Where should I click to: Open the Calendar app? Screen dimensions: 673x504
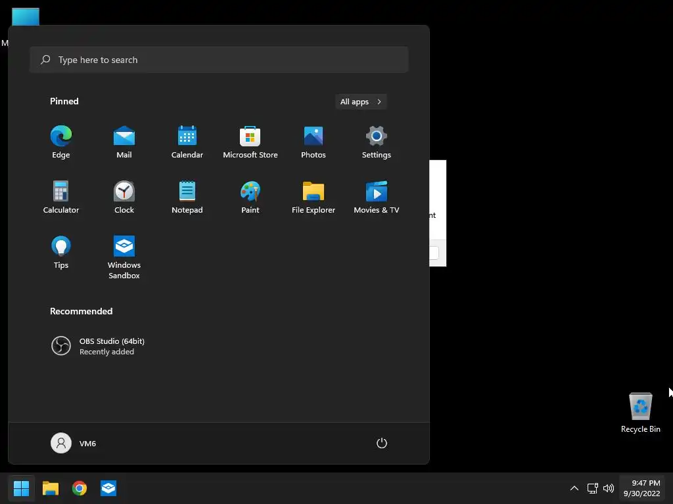187,142
